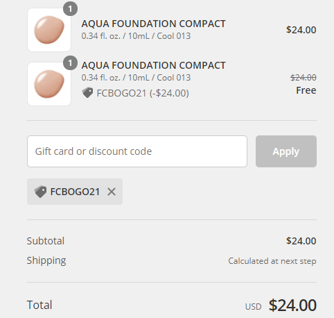Click the $24.00 price of first item
This screenshot has width=334, height=318.
coord(301,30)
